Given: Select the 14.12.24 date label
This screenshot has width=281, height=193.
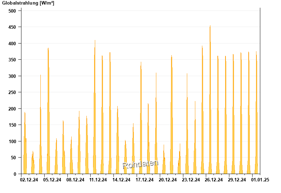Looking at the screenshot, I should point(121,180).
